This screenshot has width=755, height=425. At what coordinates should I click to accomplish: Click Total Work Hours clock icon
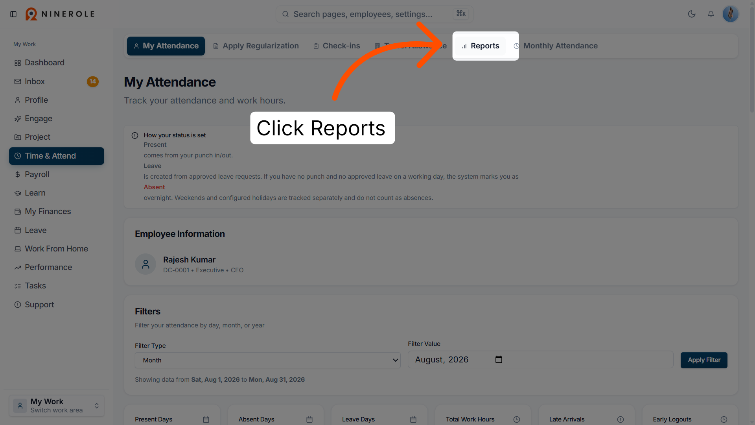[517, 419]
